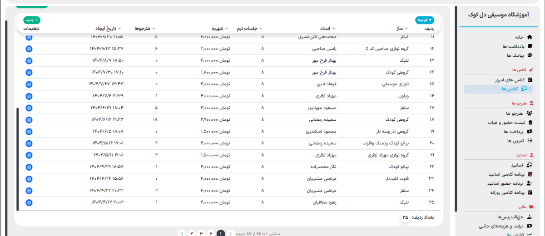
Task: Open settings gear for row 19
Action: [x=29, y=131]
